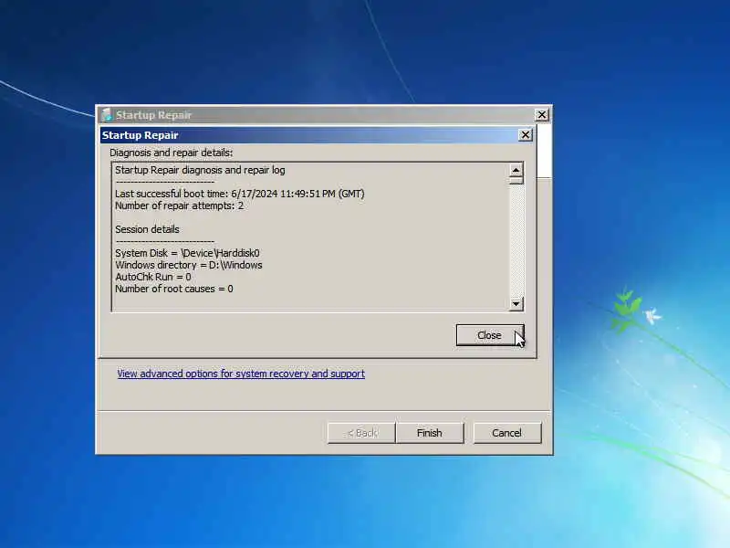This screenshot has width=730, height=548.
Task: Select 'Windows directory = D:\Windows' line
Action: pyautogui.click(x=189, y=265)
